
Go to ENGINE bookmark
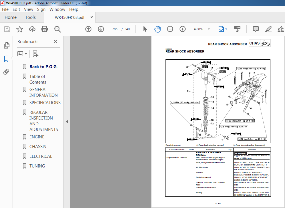(37, 137)
